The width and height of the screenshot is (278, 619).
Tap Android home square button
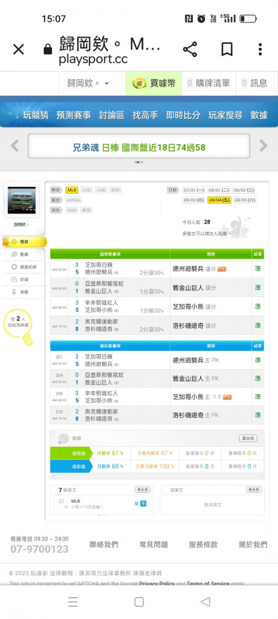(139, 602)
